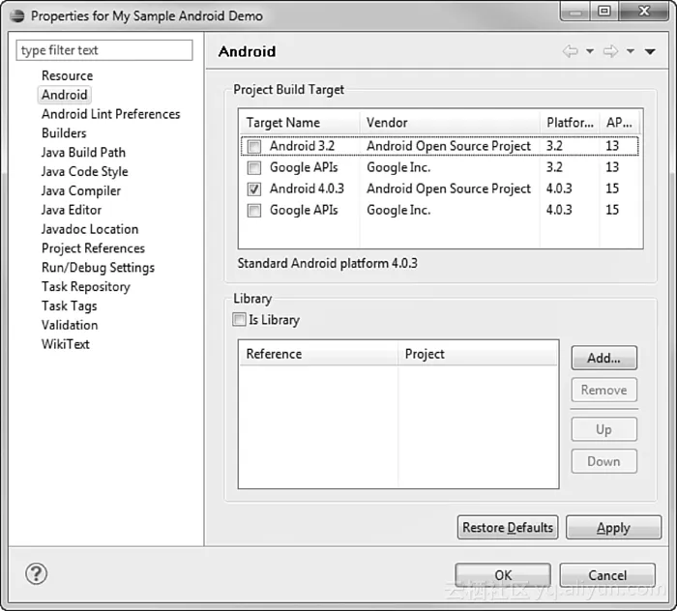Viewport: 677px width, 611px height.
Task: Select the Android 3.2 row name
Action: 302,146
